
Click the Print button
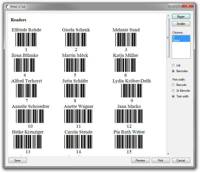point(161,160)
